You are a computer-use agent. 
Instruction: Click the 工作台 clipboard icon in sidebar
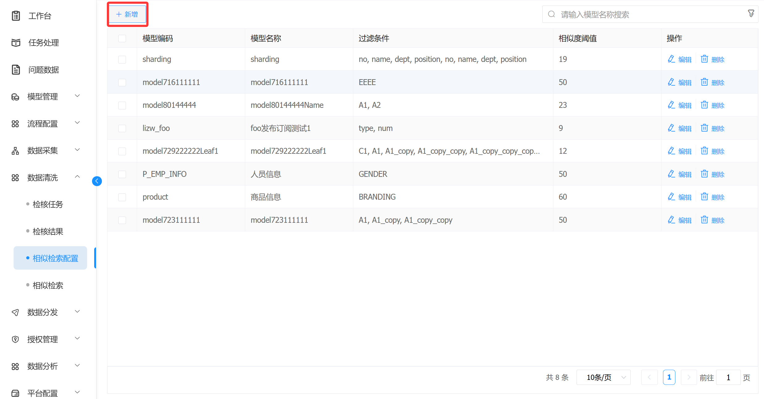point(16,16)
